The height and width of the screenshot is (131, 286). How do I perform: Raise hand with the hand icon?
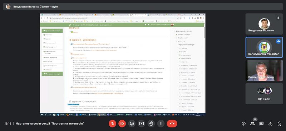point(151,124)
